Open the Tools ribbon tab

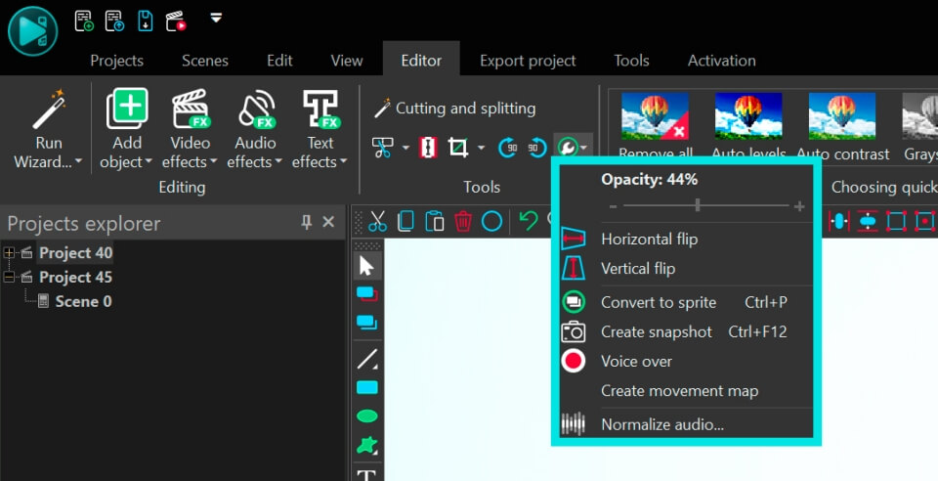click(631, 61)
